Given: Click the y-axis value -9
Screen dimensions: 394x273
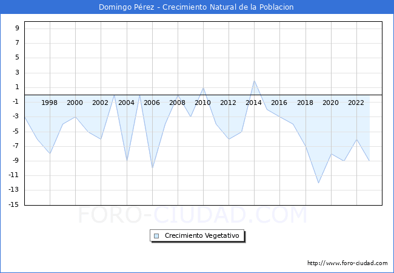Looking at the screenshot, I should click(16, 160).
